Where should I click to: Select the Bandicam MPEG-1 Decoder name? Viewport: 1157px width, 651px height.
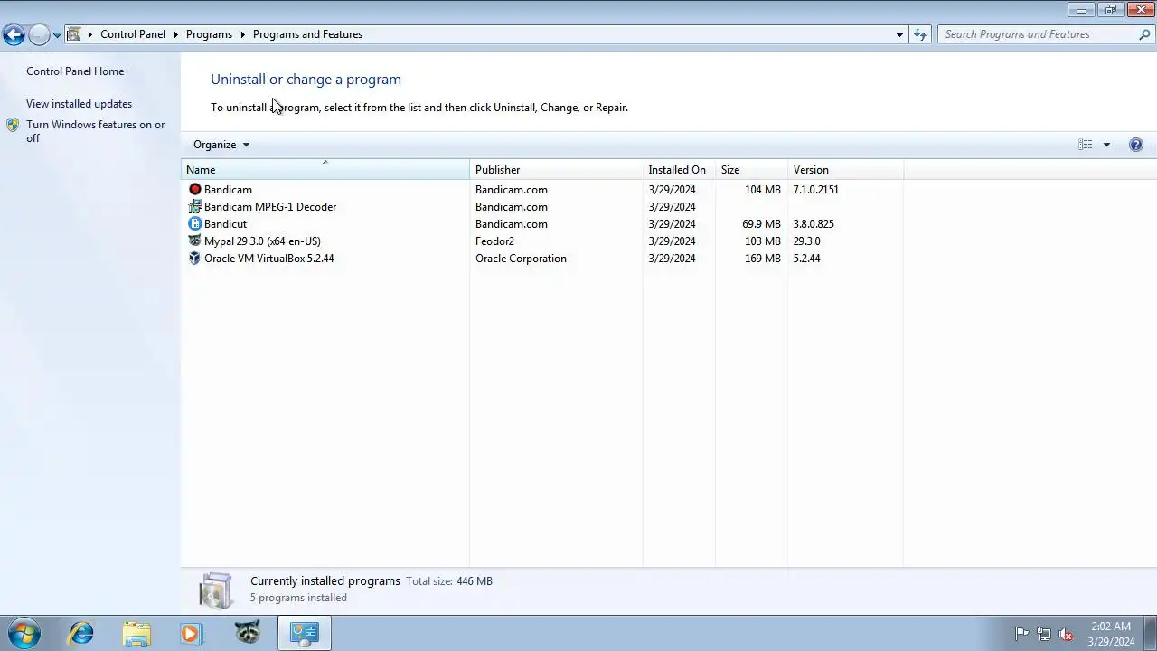(270, 207)
